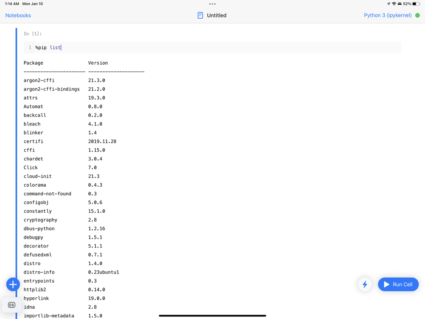Tap the home indicator bar at bottom

[212, 316]
